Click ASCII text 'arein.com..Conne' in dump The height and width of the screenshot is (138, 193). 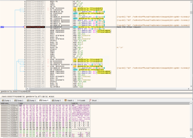(81, 119)
